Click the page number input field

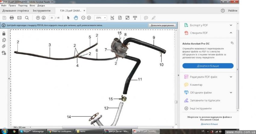pyautogui.click(x=52, y=18)
